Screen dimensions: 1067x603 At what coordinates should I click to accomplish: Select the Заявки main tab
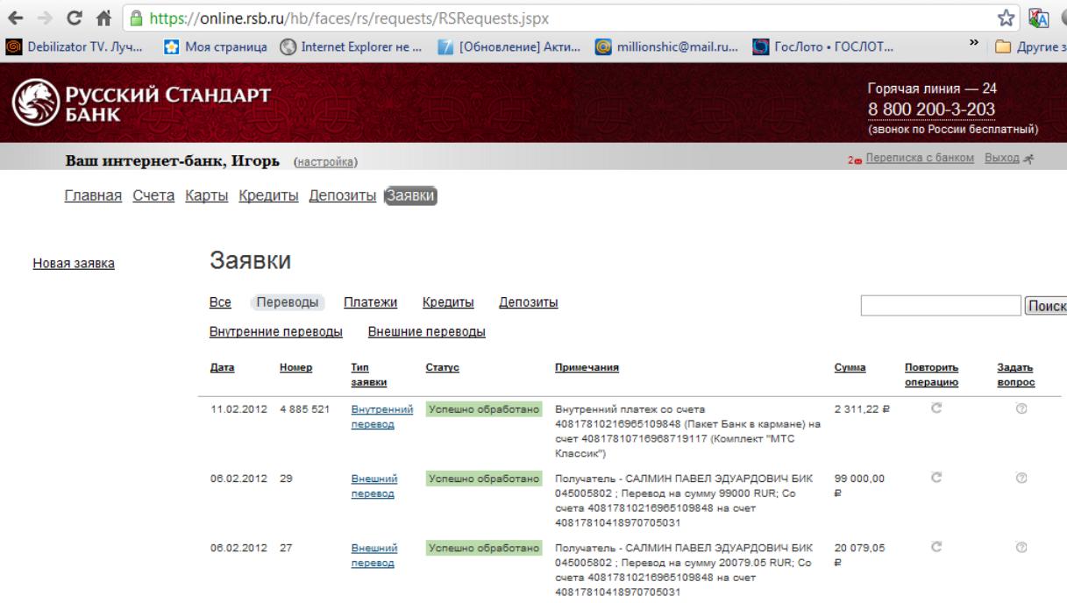click(x=411, y=195)
